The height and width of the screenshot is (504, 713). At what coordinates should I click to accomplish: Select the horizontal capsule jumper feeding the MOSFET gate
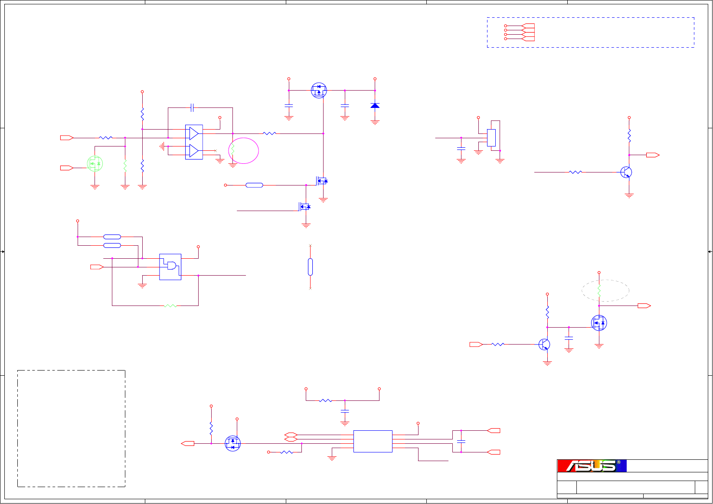pyautogui.click(x=254, y=185)
